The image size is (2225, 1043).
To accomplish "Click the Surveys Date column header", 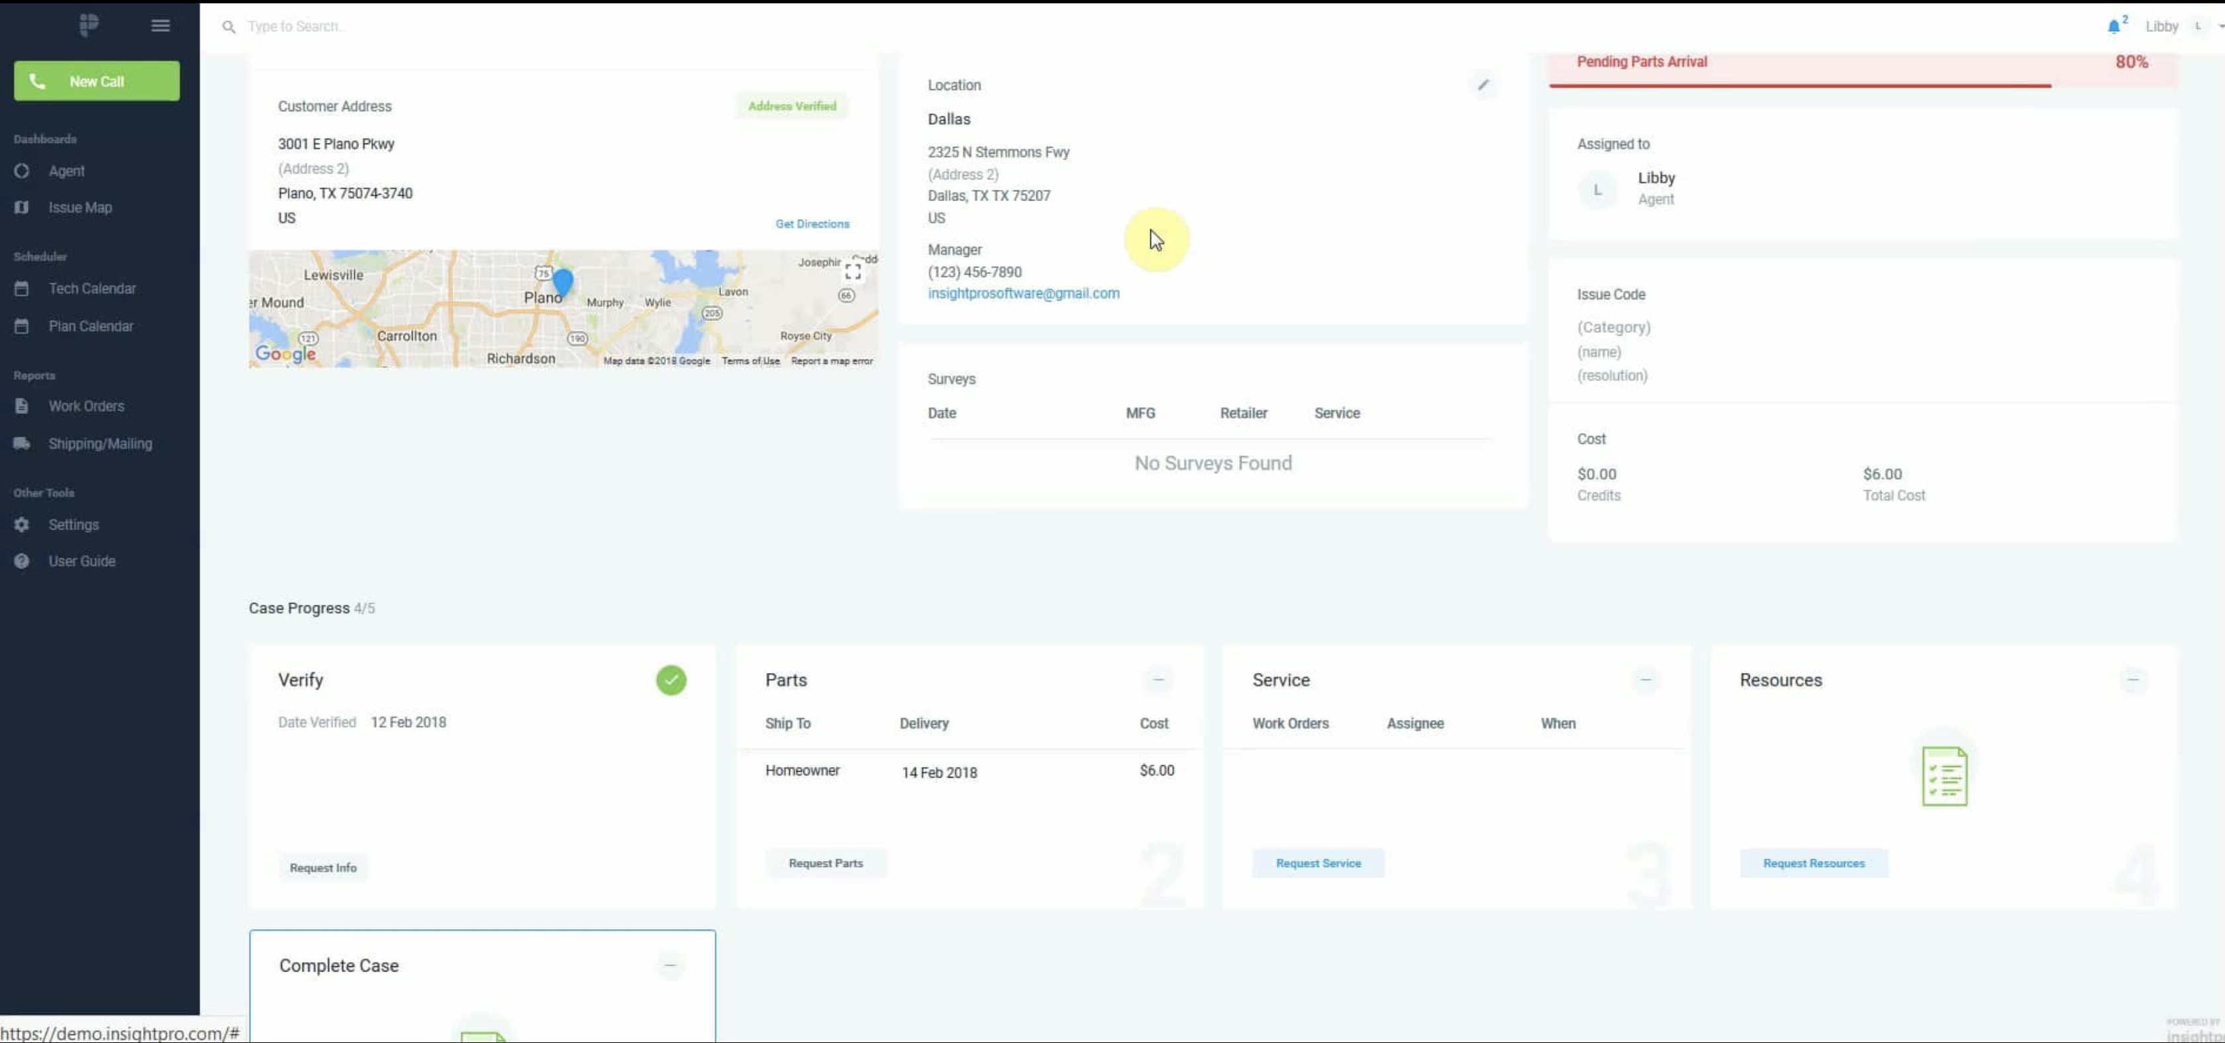I will click(x=942, y=414).
